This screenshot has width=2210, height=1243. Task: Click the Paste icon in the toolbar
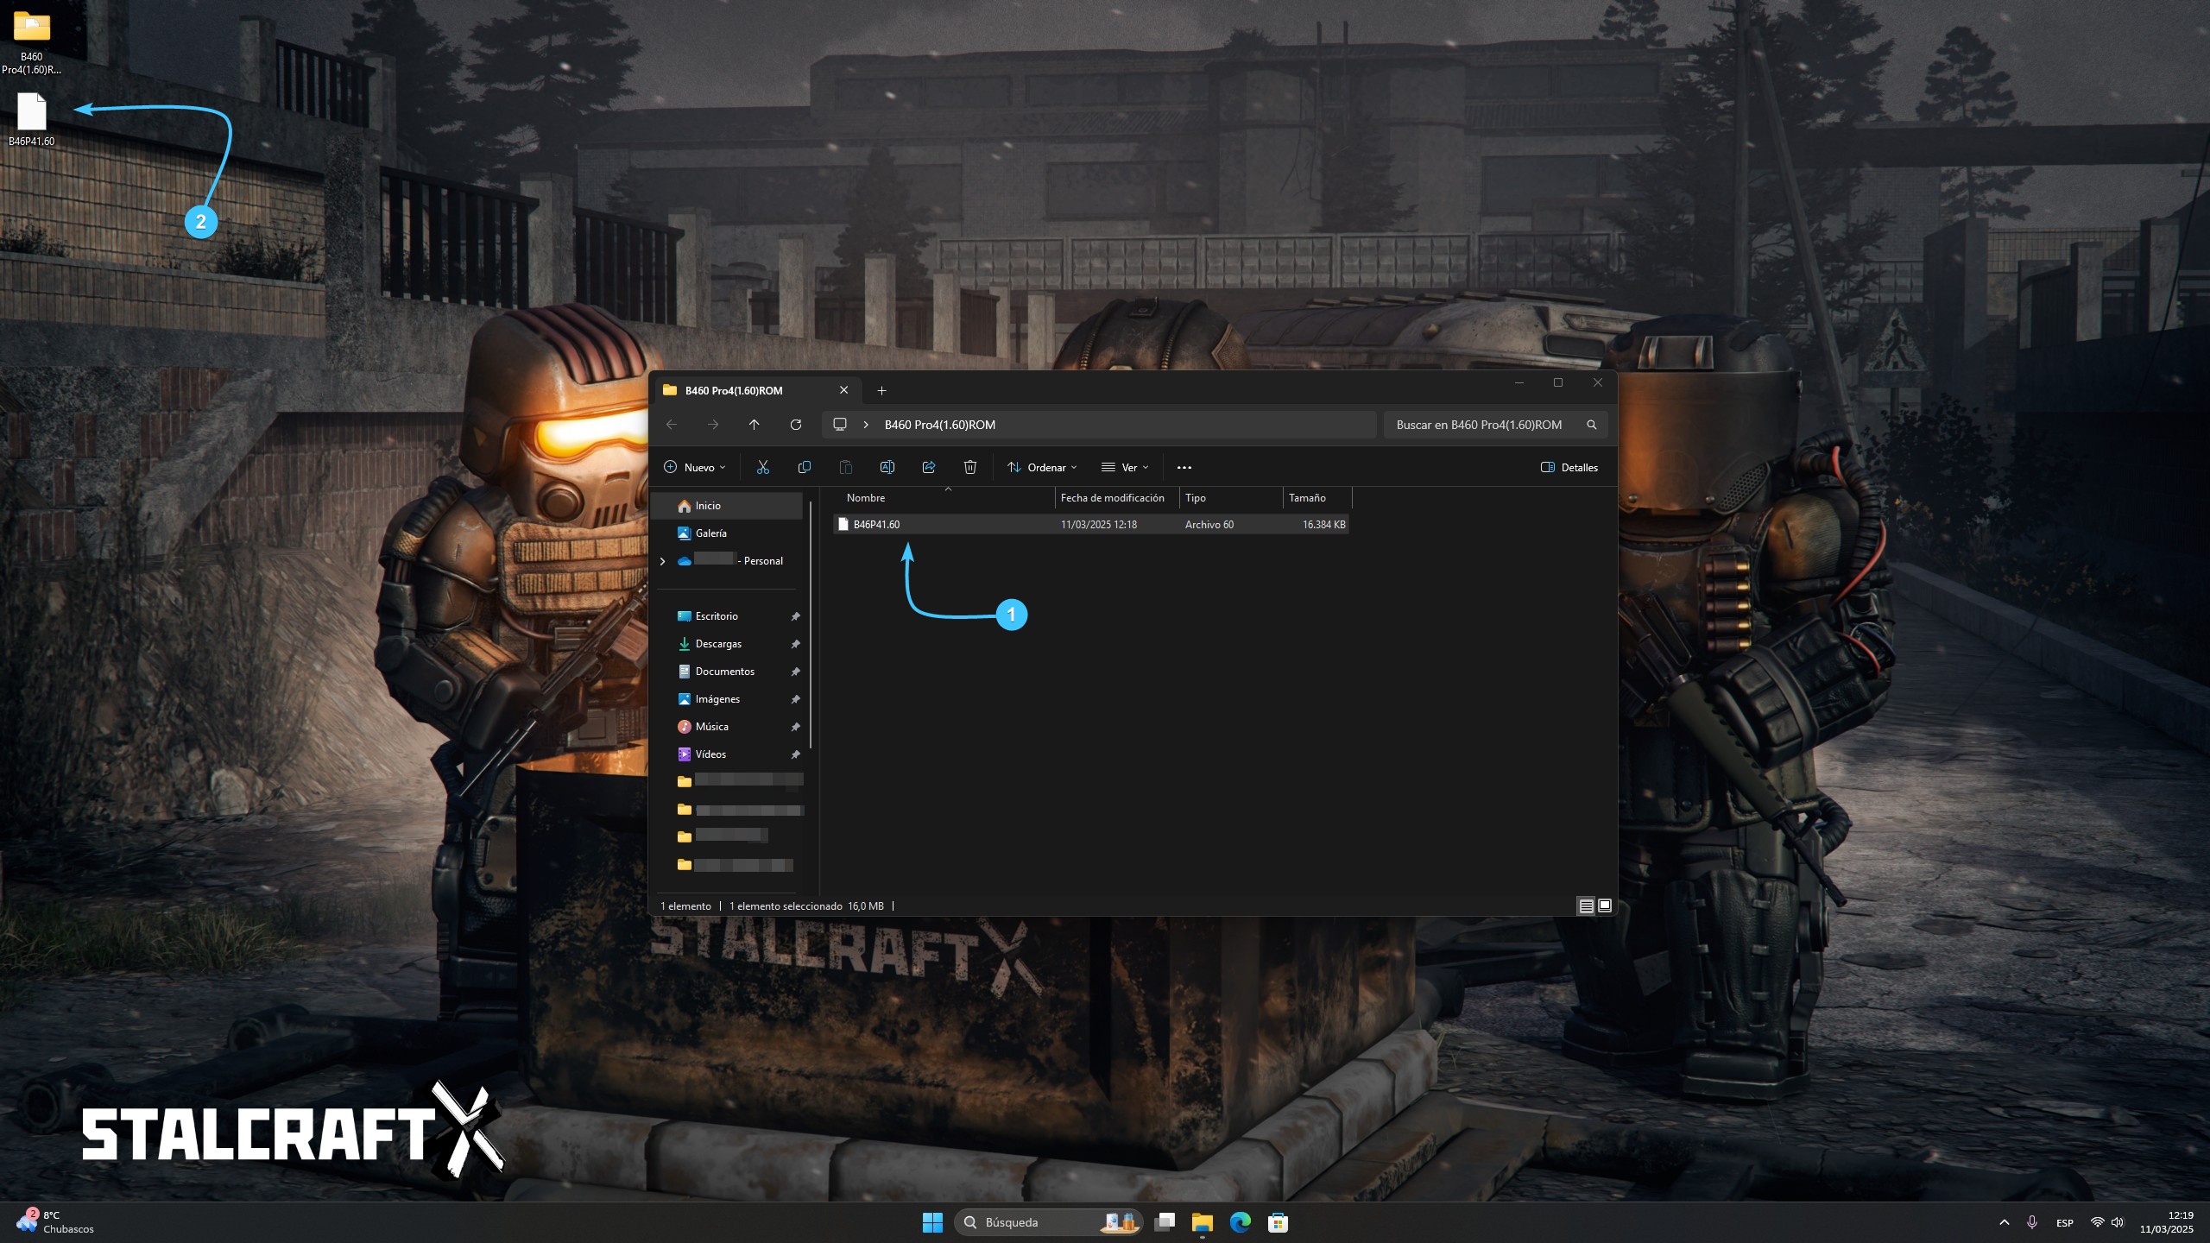click(845, 467)
